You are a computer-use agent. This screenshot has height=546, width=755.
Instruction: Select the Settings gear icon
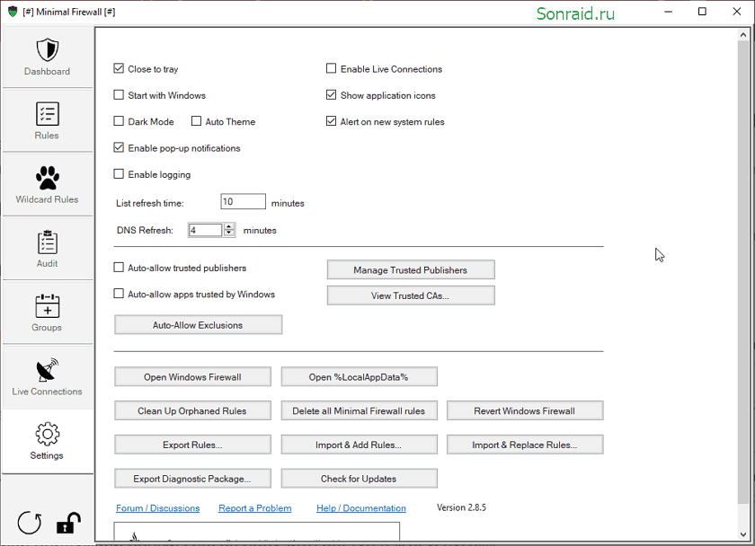[x=47, y=434]
